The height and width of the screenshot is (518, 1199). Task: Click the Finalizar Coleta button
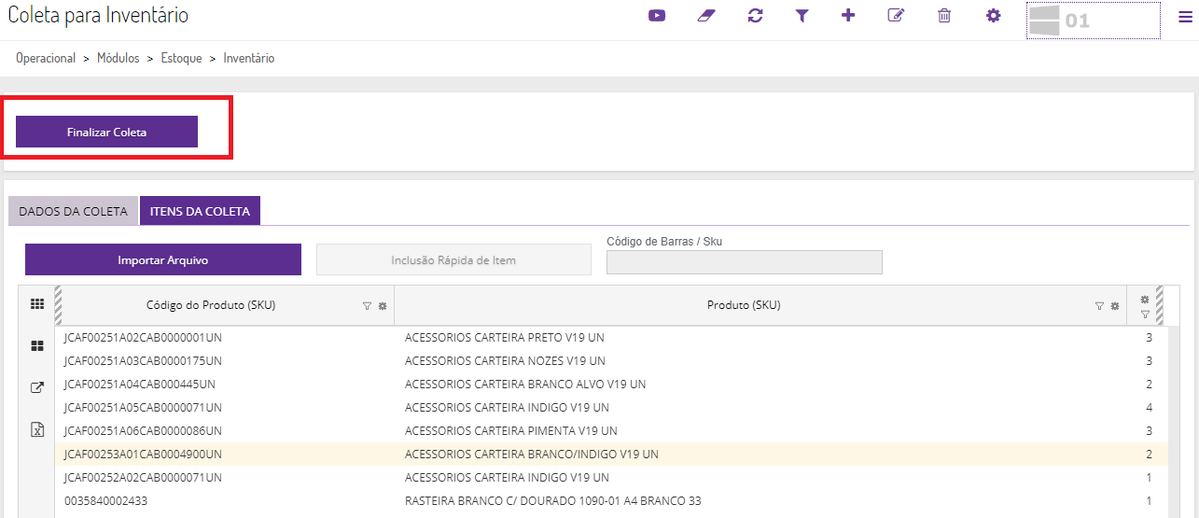[x=106, y=133]
